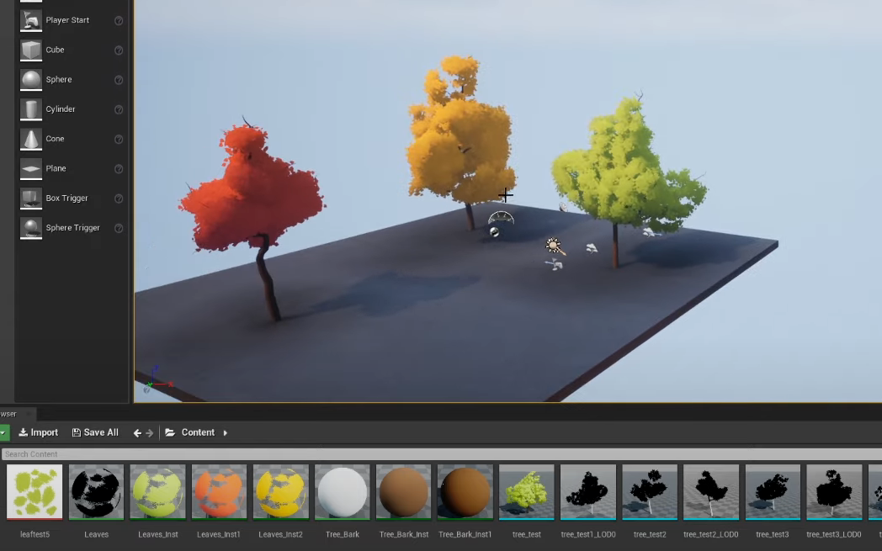Open help for the Sphere actor

[x=119, y=80]
